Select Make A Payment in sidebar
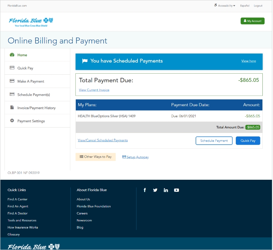This screenshot has width=273, height=250. pos(31,81)
